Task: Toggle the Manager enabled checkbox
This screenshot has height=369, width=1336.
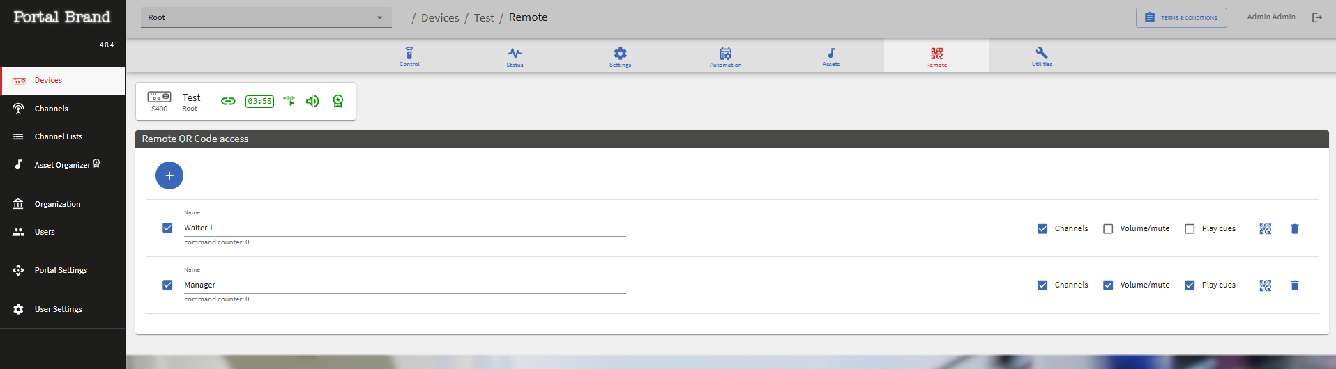Action: [x=167, y=285]
